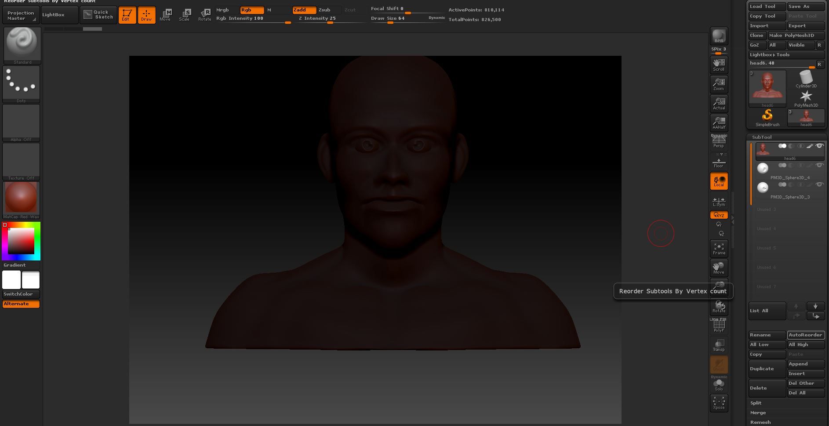This screenshot has height=426, width=829.
Task: Open the Dots stroke selector
Action: (21, 84)
